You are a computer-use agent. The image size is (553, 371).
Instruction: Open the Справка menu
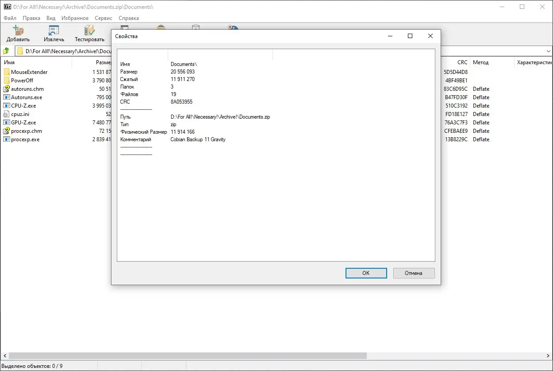click(x=129, y=18)
